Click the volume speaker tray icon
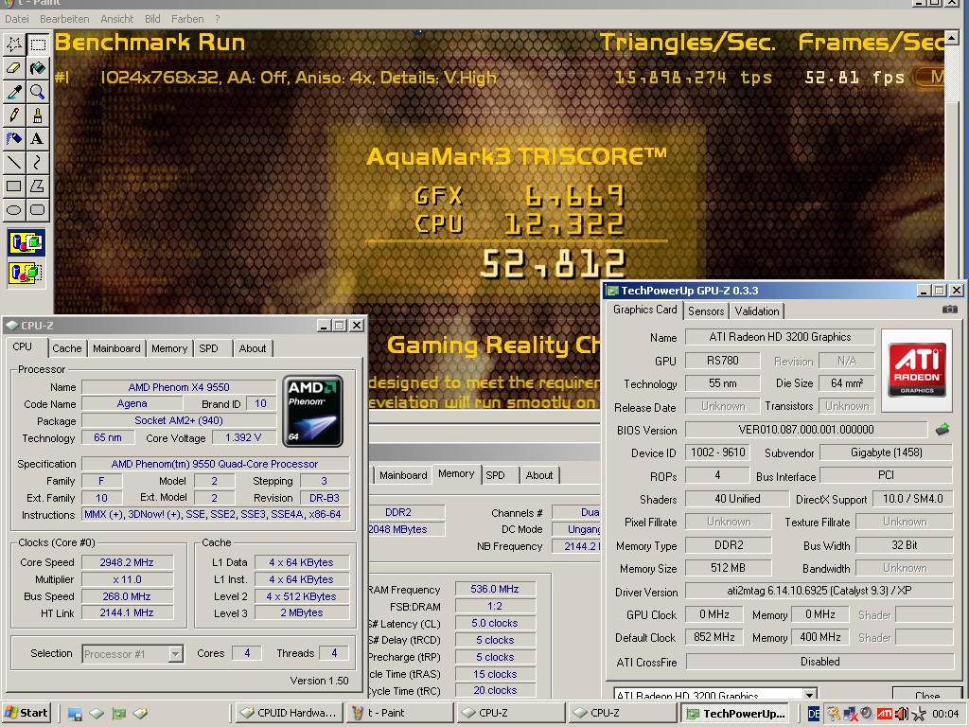Image resolution: width=969 pixels, height=727 pixels. point(902,714)
